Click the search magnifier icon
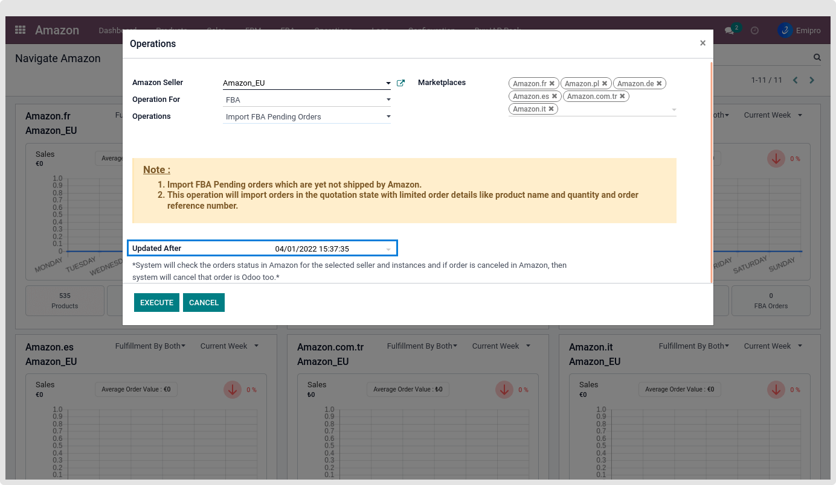 (817, 58)
